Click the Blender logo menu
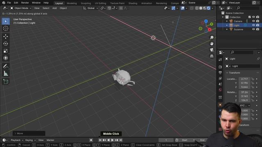 [4, 3]
